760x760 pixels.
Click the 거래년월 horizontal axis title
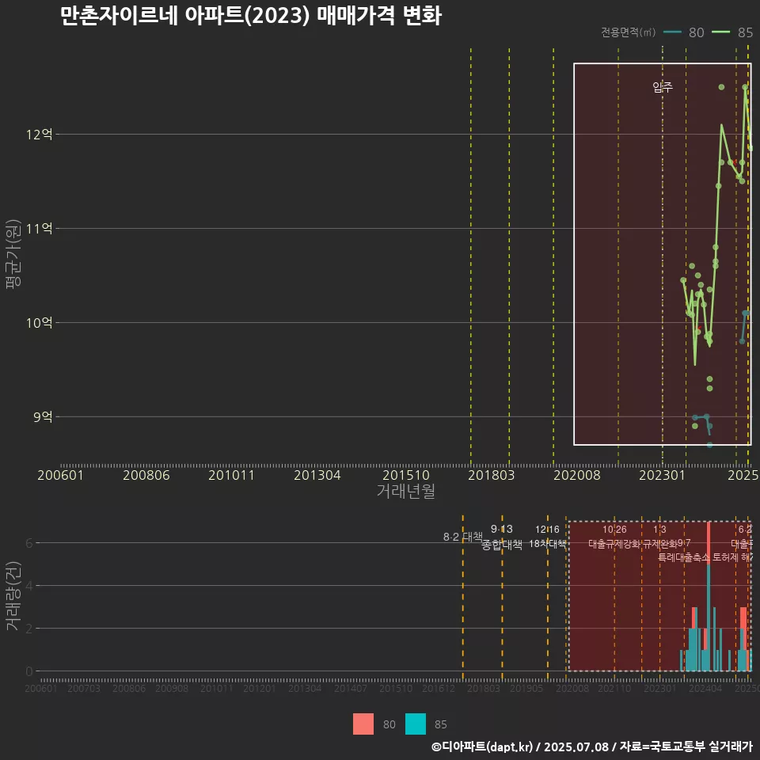tap(405, 491)
